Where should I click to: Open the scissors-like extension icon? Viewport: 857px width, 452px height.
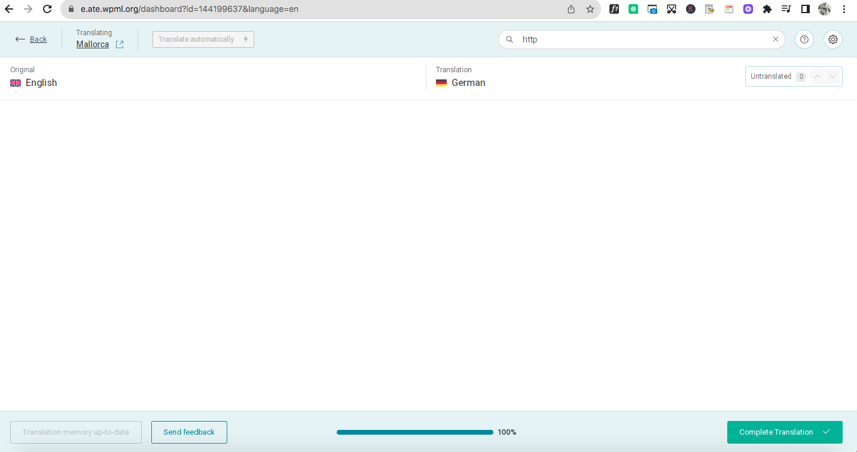[672, 9]
